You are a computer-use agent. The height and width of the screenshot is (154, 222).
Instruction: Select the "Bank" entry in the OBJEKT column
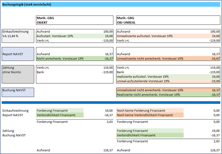(x=40, y=72)
